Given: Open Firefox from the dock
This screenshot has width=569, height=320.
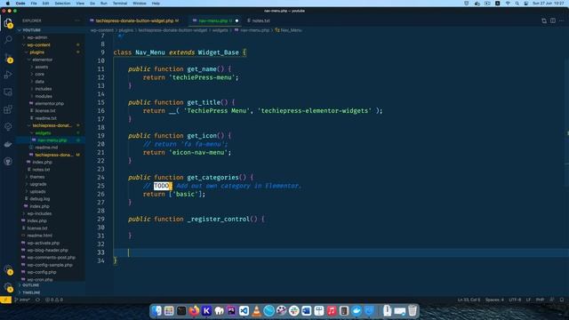Looking at the screenshot, I should tap(194, 311).
